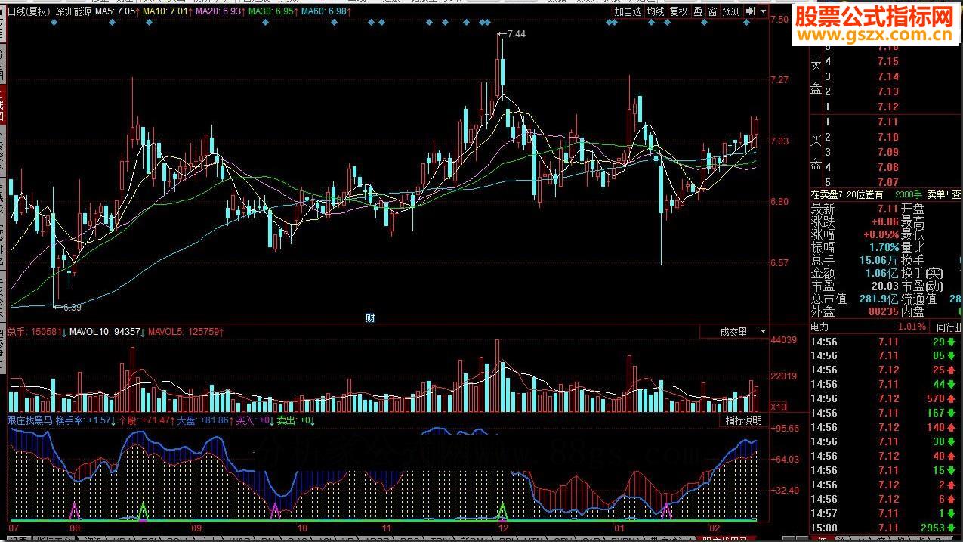
Task: Select the MA10: 7.01 legend
Action: pyautogui.click(x=166, y=11)
